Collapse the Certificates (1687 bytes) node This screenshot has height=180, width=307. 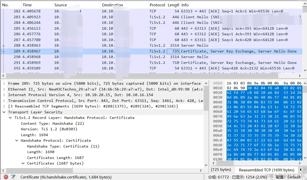tap(23, 163)
